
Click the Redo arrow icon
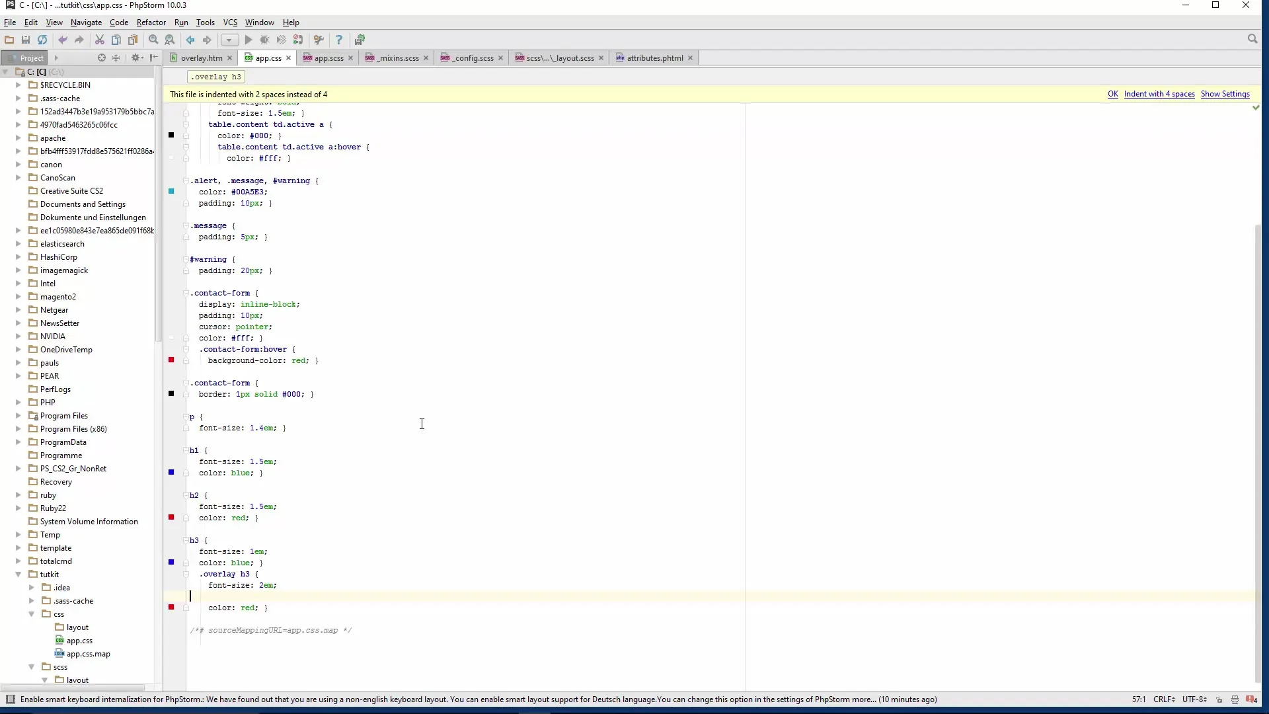[x=79, y=40]
